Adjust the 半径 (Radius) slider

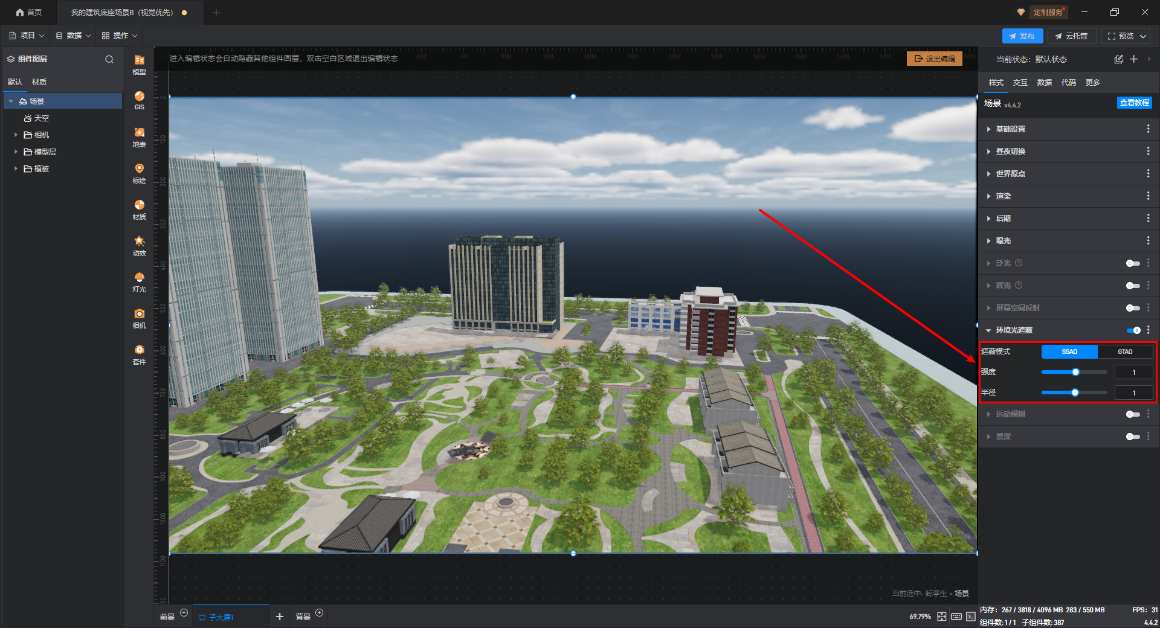[x=1074, y=392]
